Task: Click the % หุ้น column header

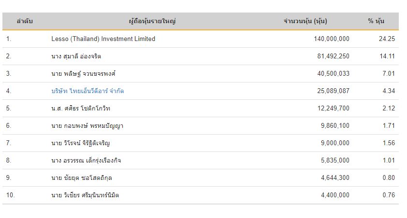Action: (x=376, y=21)
